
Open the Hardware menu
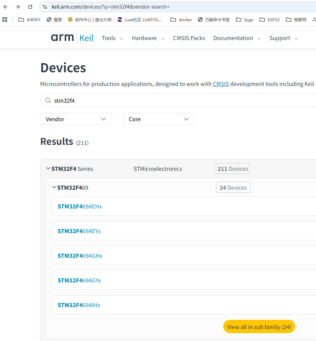coord(148,38)
